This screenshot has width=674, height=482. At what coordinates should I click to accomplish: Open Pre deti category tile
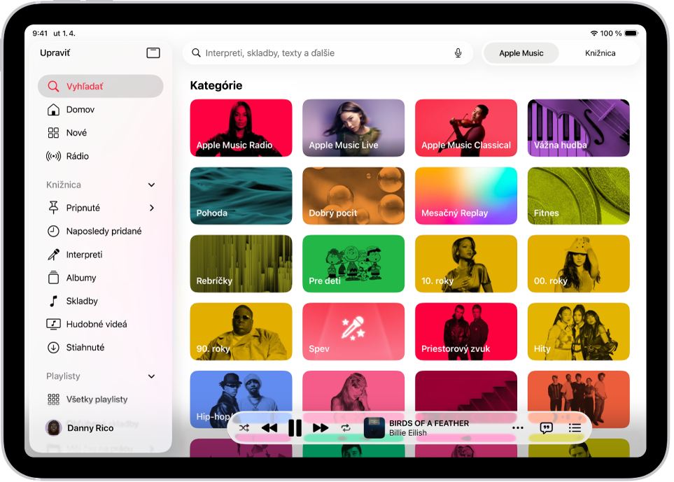tap(353, 264)
